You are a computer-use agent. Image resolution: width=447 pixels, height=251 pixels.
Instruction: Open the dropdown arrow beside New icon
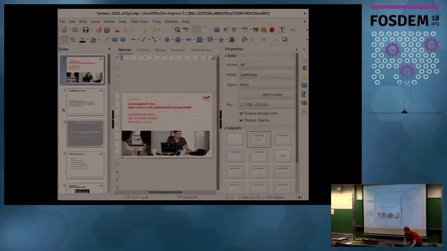(69, 30)
